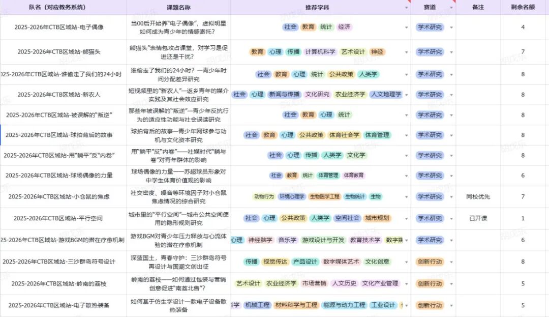Expand the recommended subject list for 平行空间 row
549x317 pixels.
coord(406,218)
